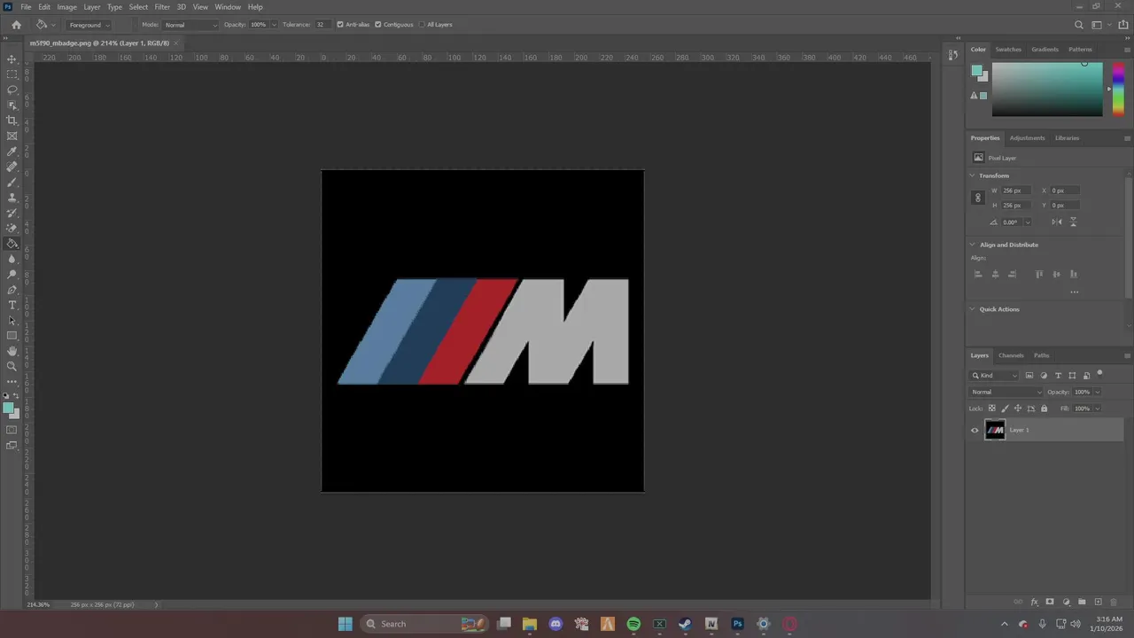Image resolution: width=1134 pixels, height=638 pixels.
Task: Click the color field picker area
Action: click(1047, 89)
